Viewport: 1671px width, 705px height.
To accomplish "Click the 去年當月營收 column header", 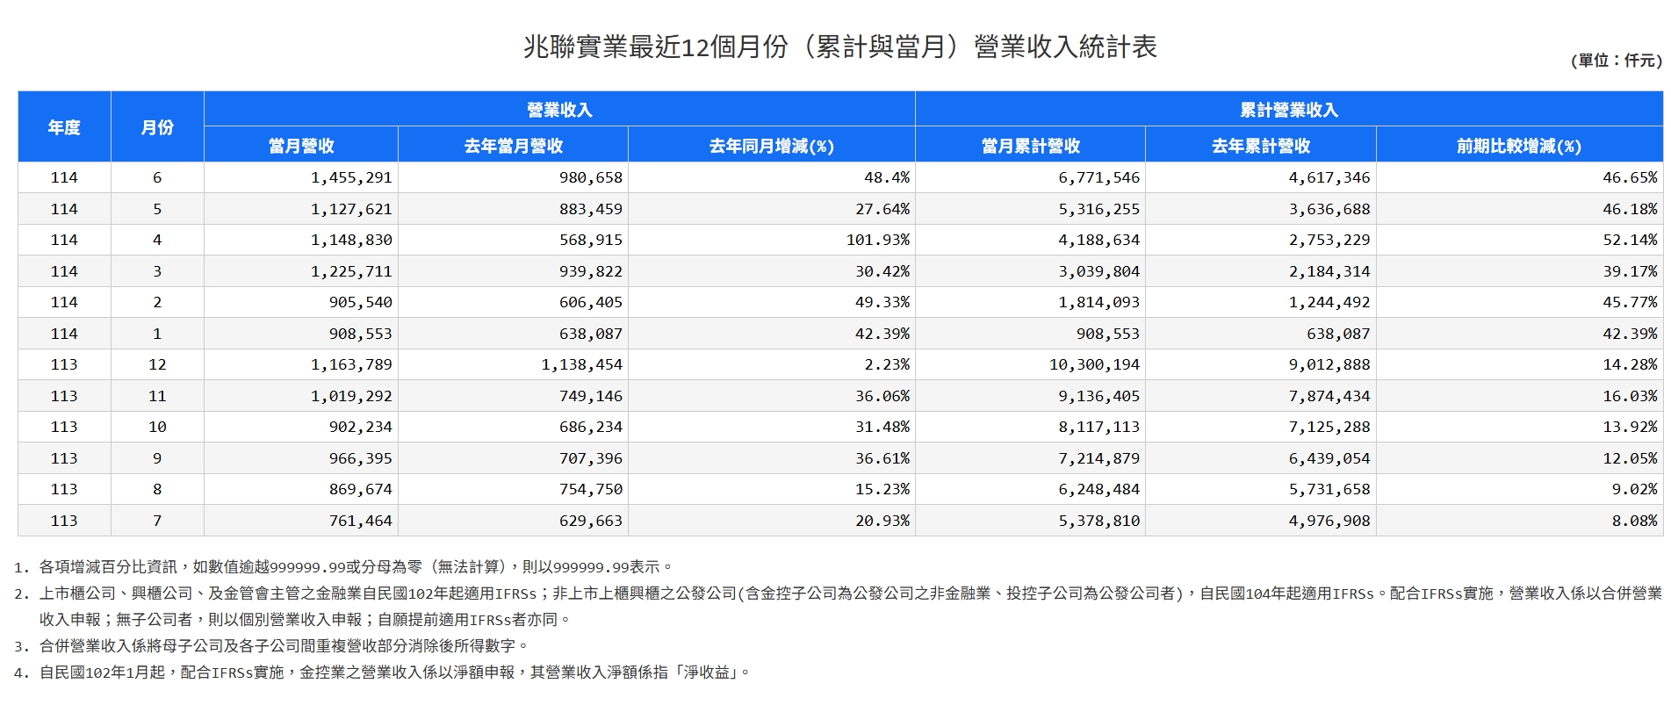I will 514,146.
